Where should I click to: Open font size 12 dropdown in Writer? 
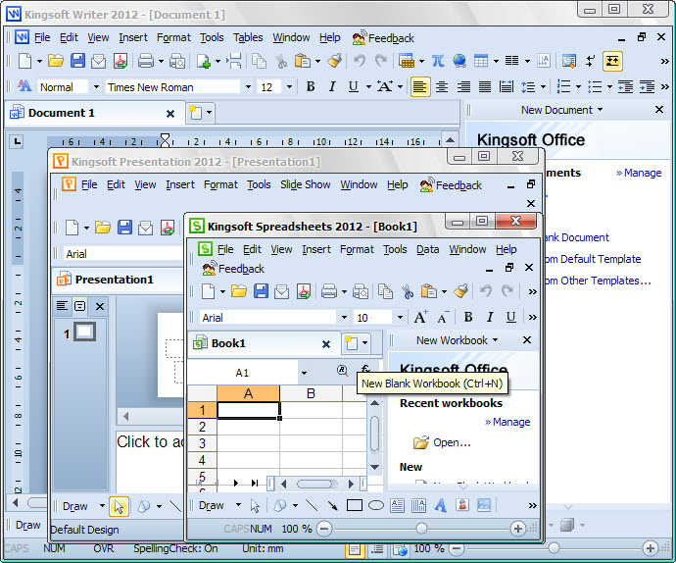(289, 87)
